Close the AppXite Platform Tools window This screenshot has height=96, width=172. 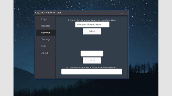pos(126,13)
